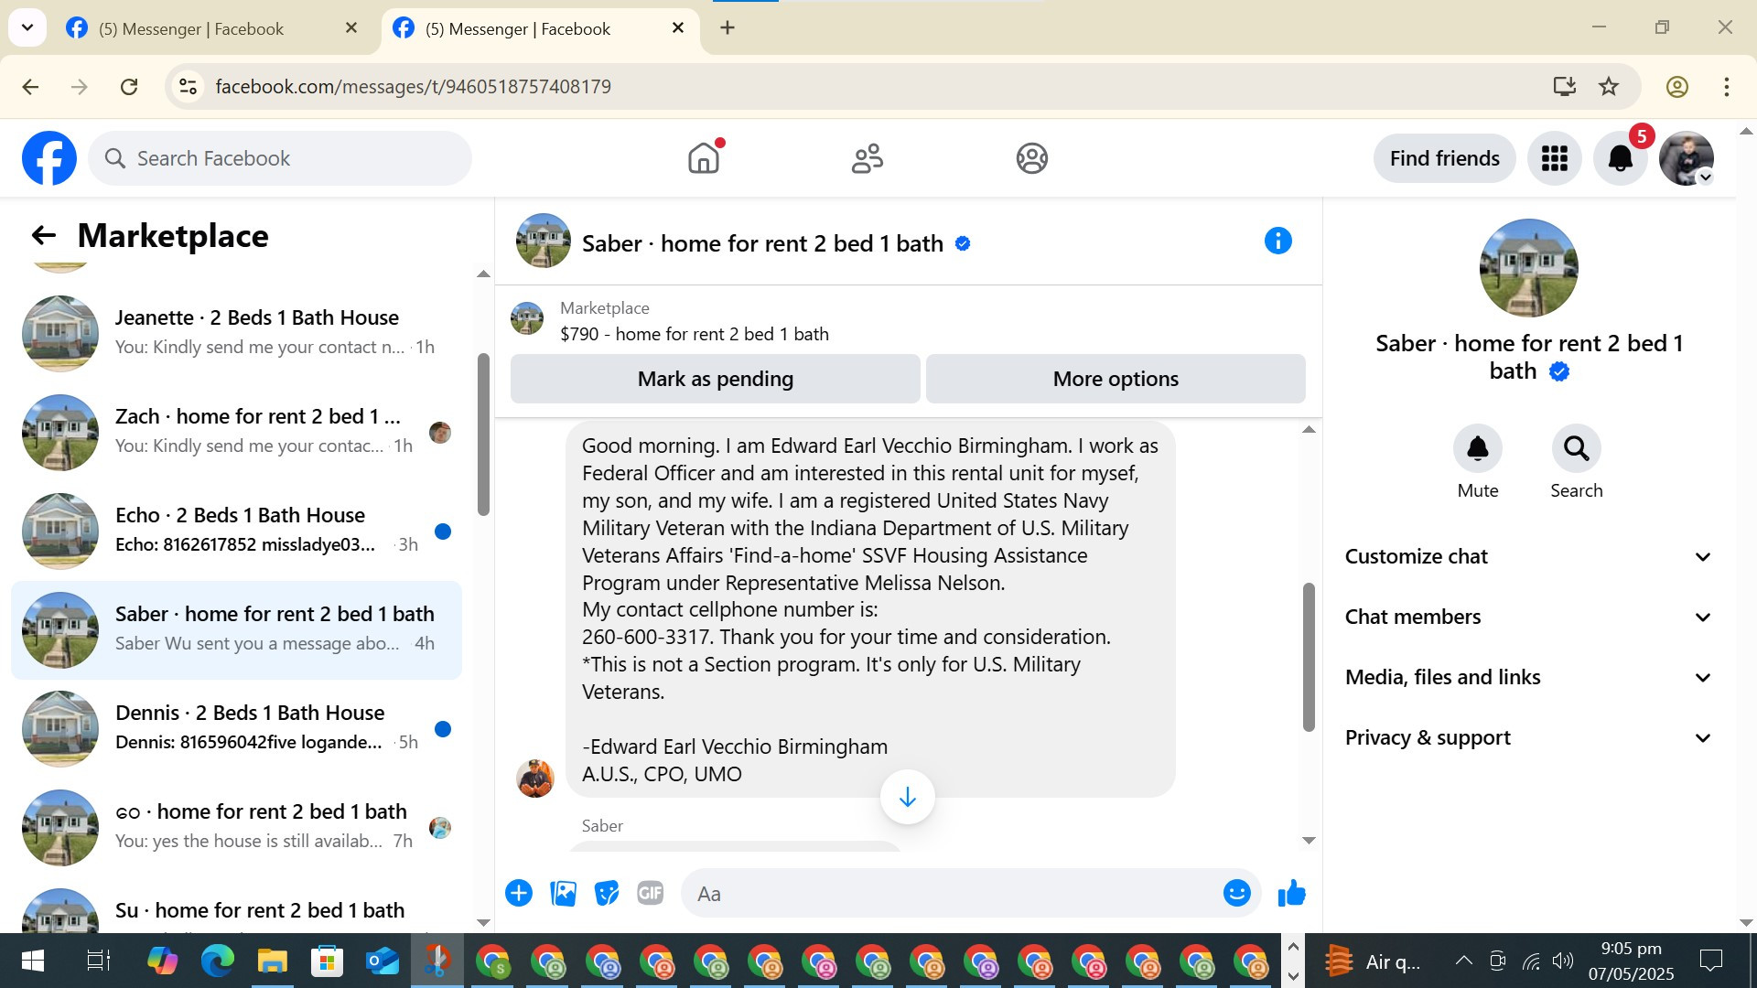Click the Aa message input field
The width and height of the screenshot is (1757, 988).
click(x=952, y=893)
